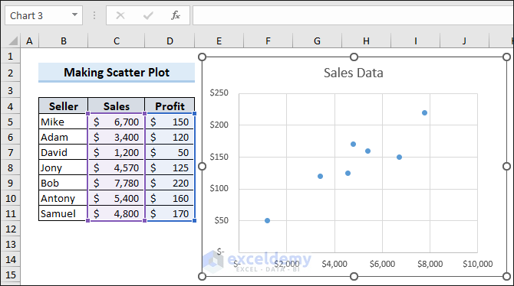Click the Cancel X icon in formula bar
514x286 pixels.
click(120, 15)
